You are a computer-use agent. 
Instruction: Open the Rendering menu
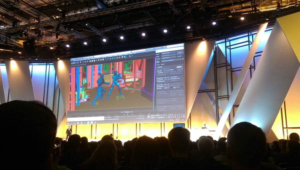coord(110,56)
